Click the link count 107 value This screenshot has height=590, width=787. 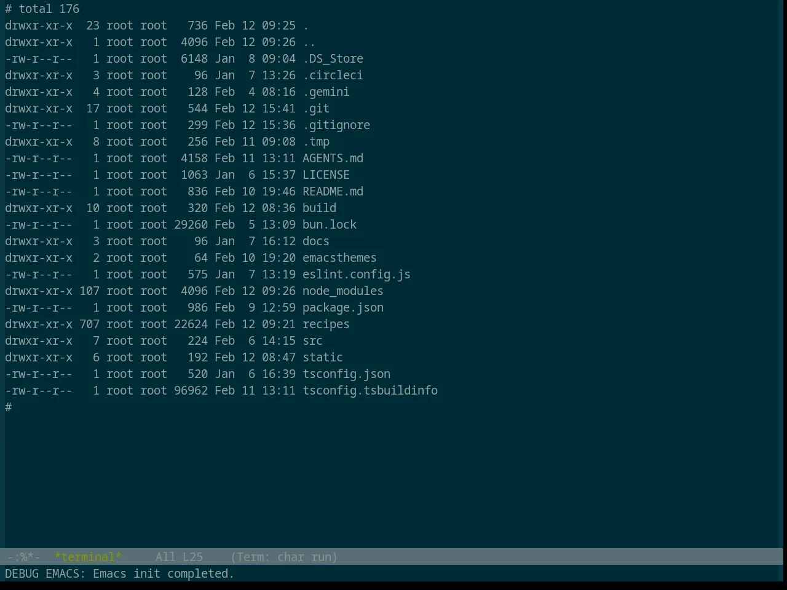[89, 291]
